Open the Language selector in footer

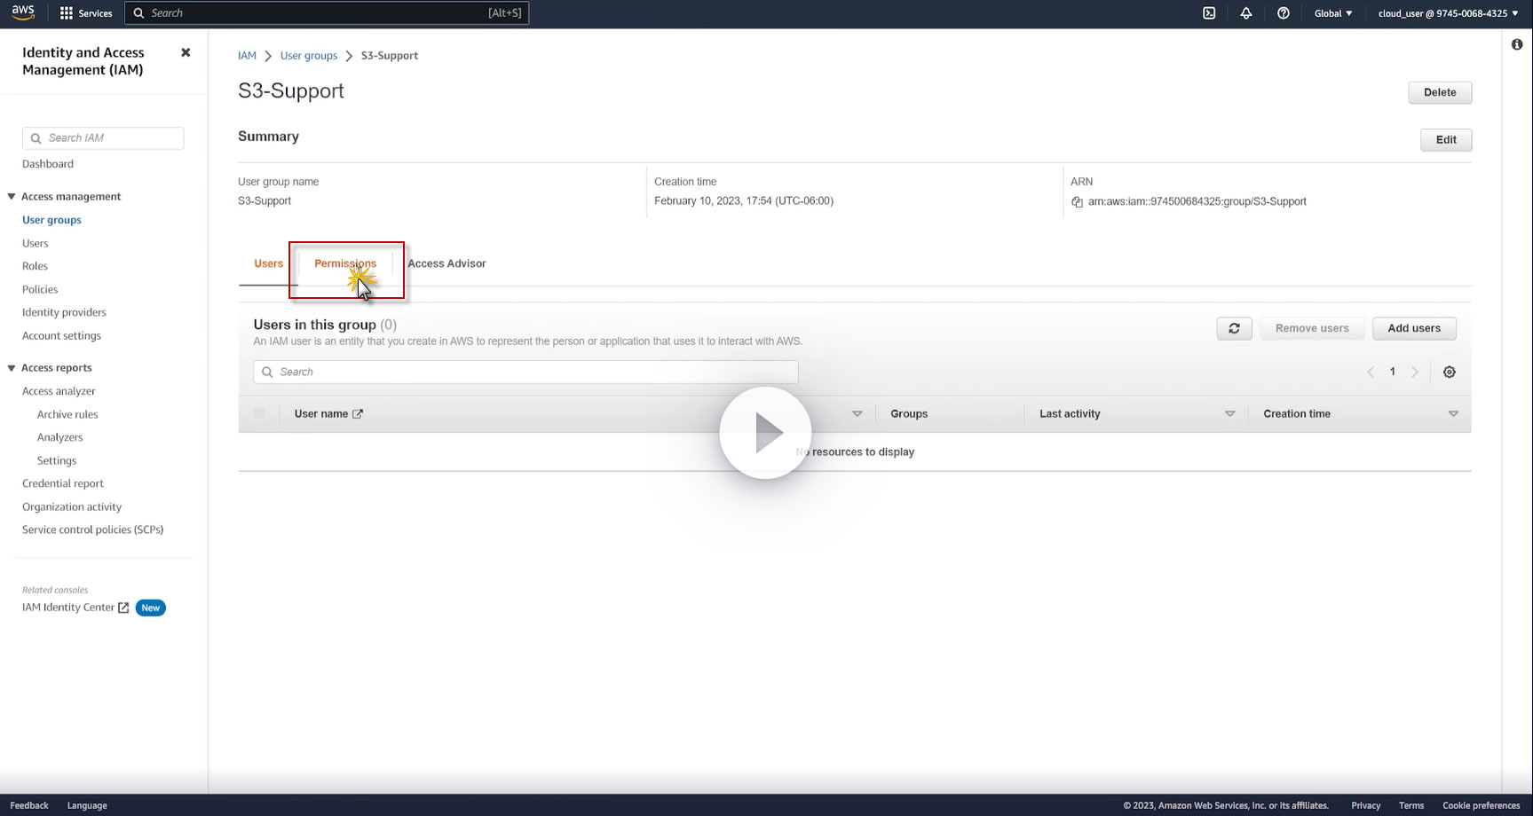pyautogui.click(x=87, y=805)
